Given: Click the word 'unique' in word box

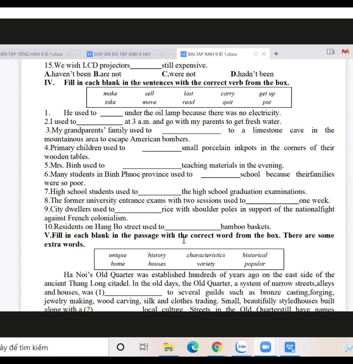Looking at the screenshot, I should point(118,255).
